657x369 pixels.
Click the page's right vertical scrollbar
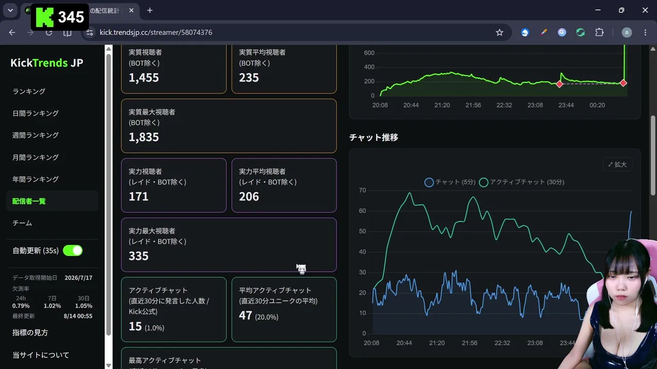coord(653,155)
